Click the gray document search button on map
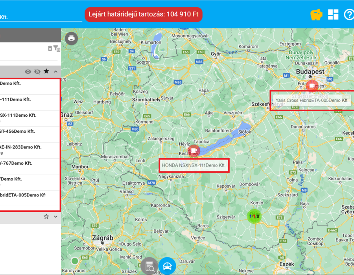Viewport: 354px width, 275px height. (x=149, y=266)
